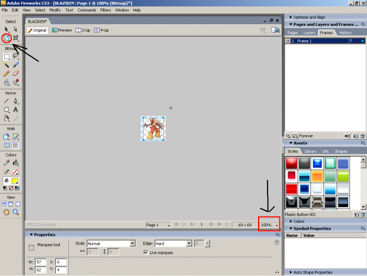The height and width of the screenshot is (276, 367).
Task: Delete frame with Frames panel trash icon
Action: tap(362, 136)
